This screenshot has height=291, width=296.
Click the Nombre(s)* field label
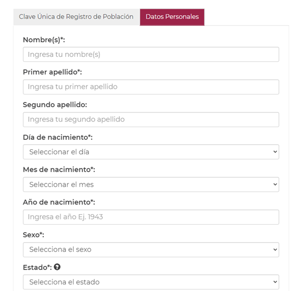click(x=44, y=40)
